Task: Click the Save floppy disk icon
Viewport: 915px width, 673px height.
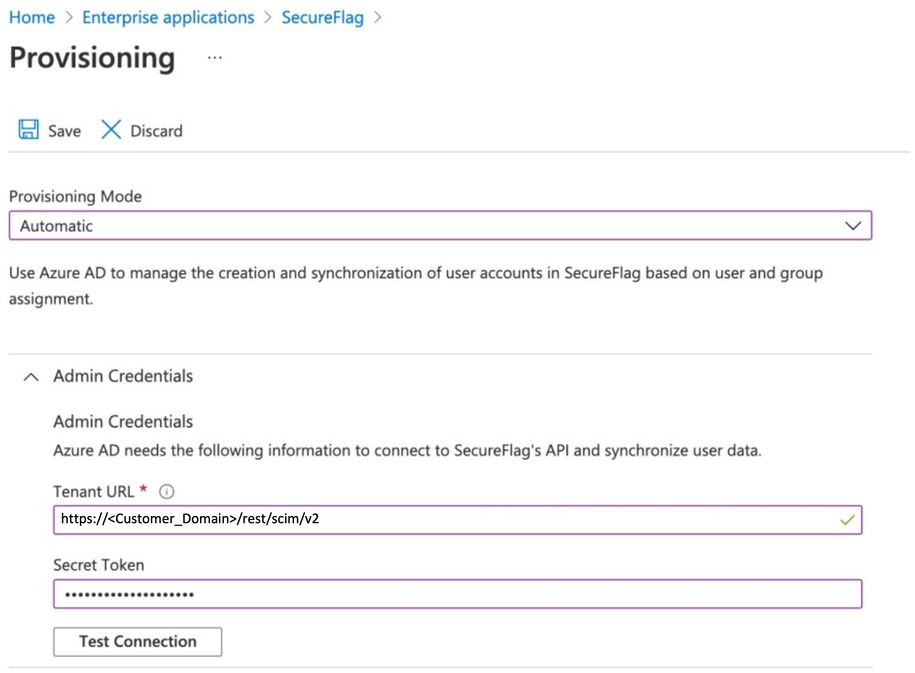Action: click(x=29, y=130)
